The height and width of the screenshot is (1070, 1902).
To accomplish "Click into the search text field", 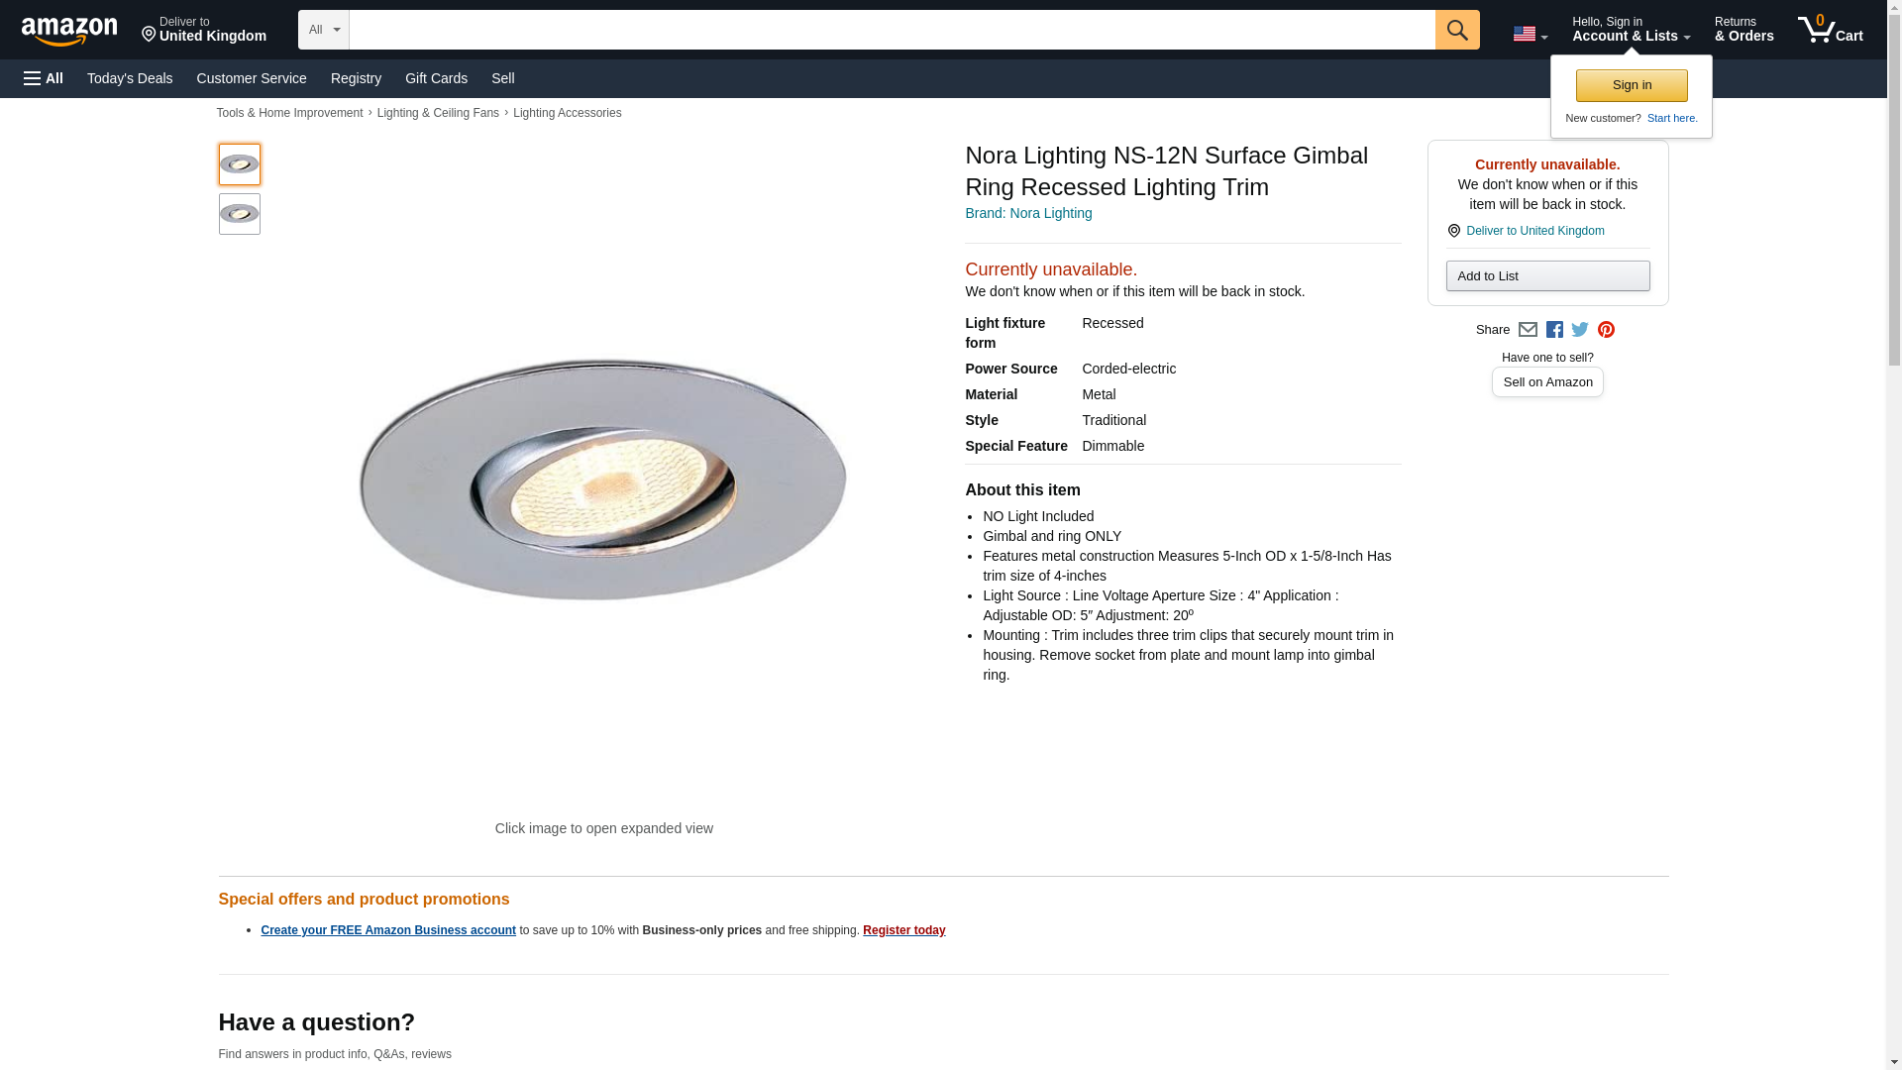I will pos(892,30).
